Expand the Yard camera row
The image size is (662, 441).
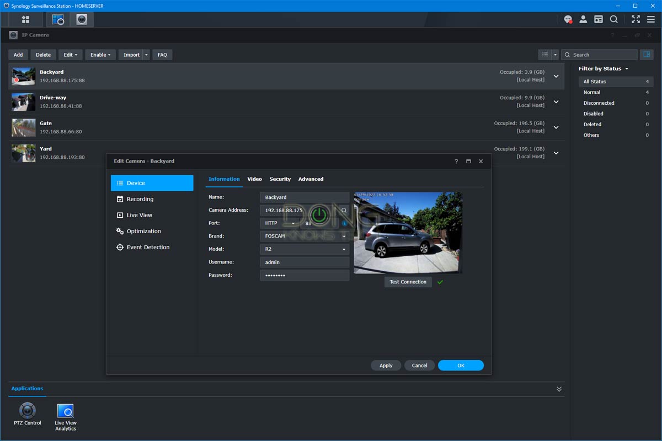click(556, 153)
